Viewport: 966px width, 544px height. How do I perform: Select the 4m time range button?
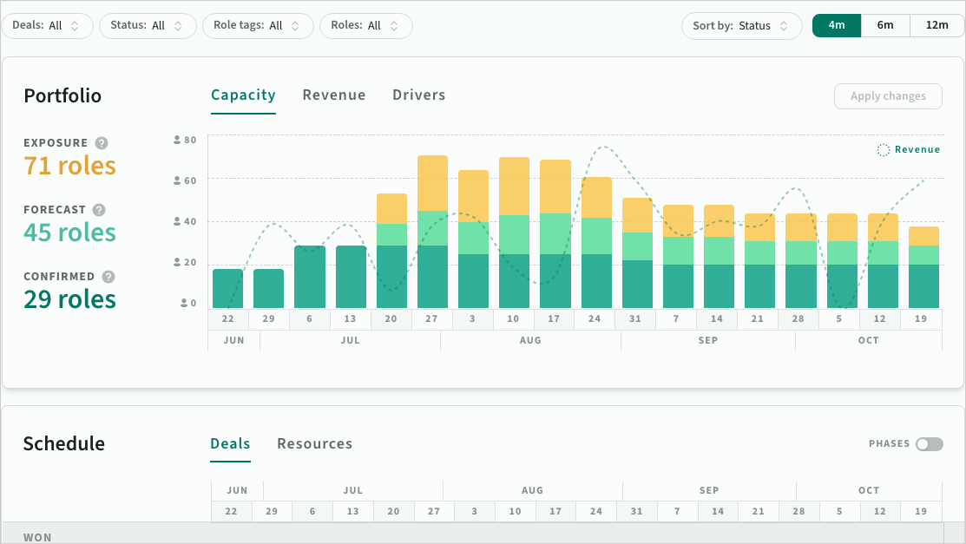point(837,25)
